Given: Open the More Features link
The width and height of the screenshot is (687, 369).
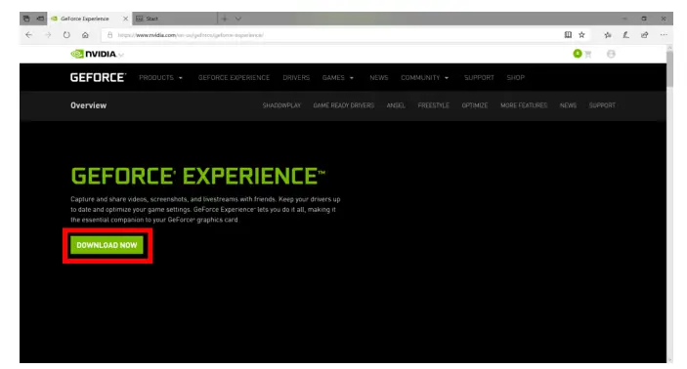Looking at the screenshot, I should pos(524,105).
